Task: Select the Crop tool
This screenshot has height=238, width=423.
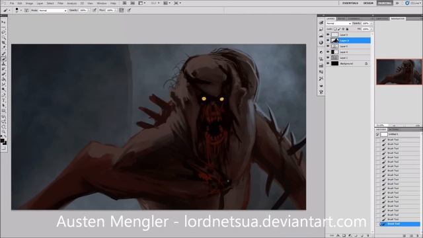Action: coord(3,43)
